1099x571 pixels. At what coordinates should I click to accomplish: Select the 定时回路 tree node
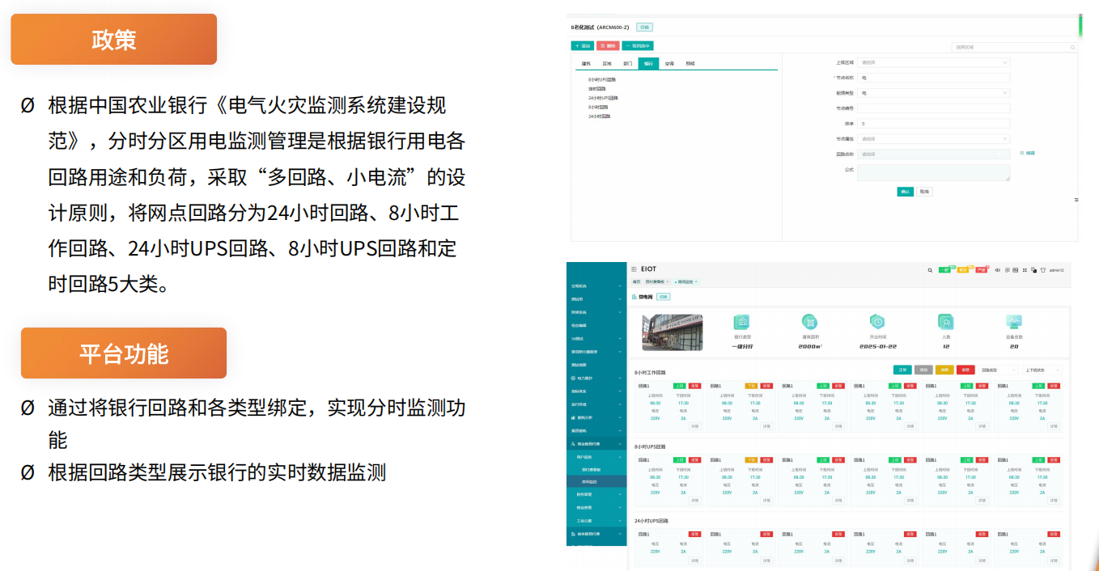point(596,89)
